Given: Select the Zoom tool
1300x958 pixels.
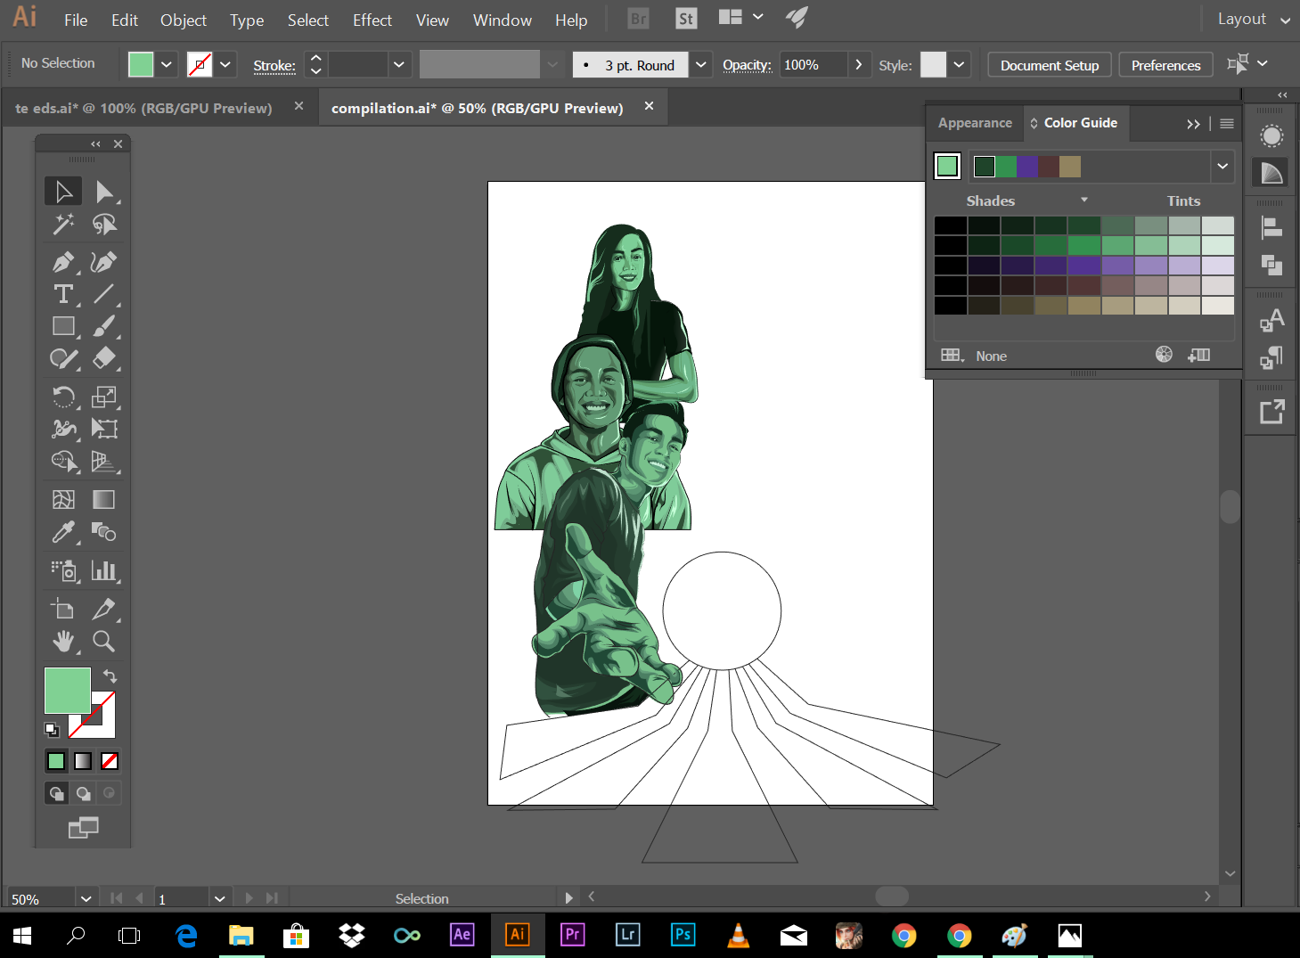Looking at the screenshot, I should pyautogui.click(x=103, y=641).
